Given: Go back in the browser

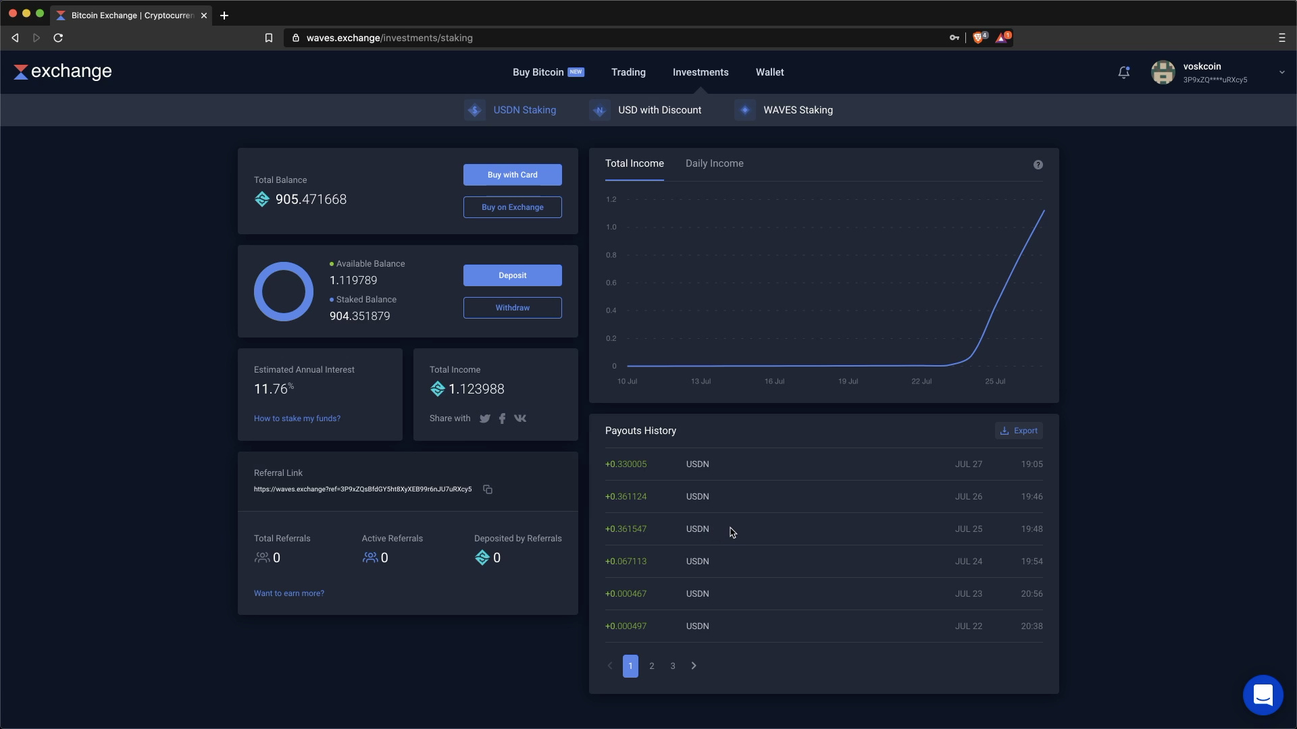Looking at the screenshot, I should (x=15, y=38).
